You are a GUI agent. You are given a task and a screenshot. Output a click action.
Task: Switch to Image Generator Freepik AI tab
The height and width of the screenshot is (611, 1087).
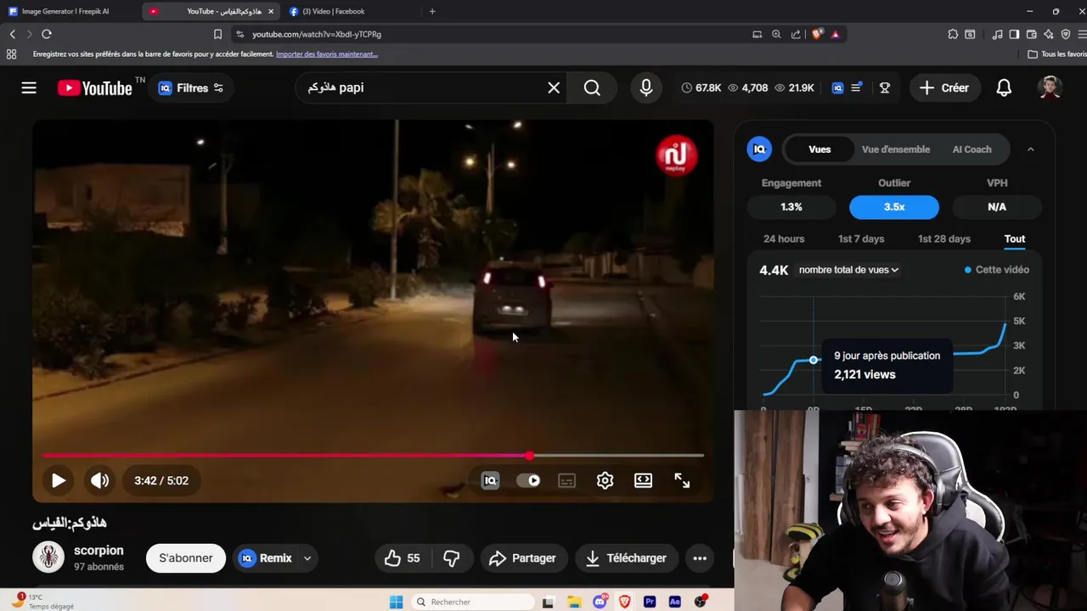point(65,11)
